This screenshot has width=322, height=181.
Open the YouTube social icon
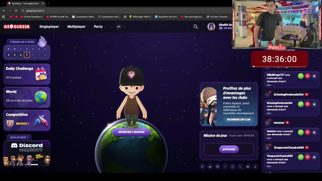pyautogui.click(x=248, y=167)
